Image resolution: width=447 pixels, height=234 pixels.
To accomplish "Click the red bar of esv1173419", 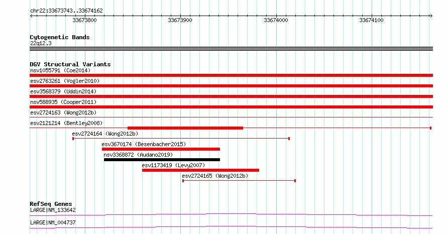I will click(201, 170).
